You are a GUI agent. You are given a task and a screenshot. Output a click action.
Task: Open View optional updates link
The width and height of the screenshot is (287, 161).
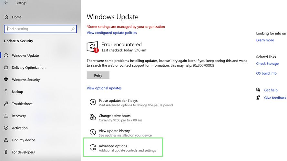coord(104,88)
